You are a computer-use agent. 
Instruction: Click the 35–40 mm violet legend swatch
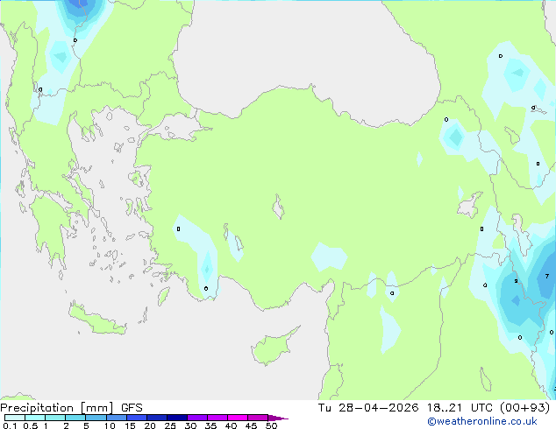coord(217,418)
